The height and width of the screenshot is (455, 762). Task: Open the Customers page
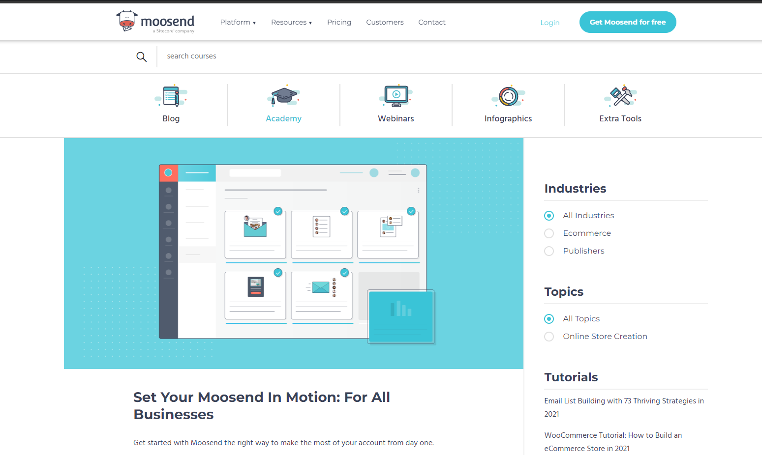tap(385, 22)
